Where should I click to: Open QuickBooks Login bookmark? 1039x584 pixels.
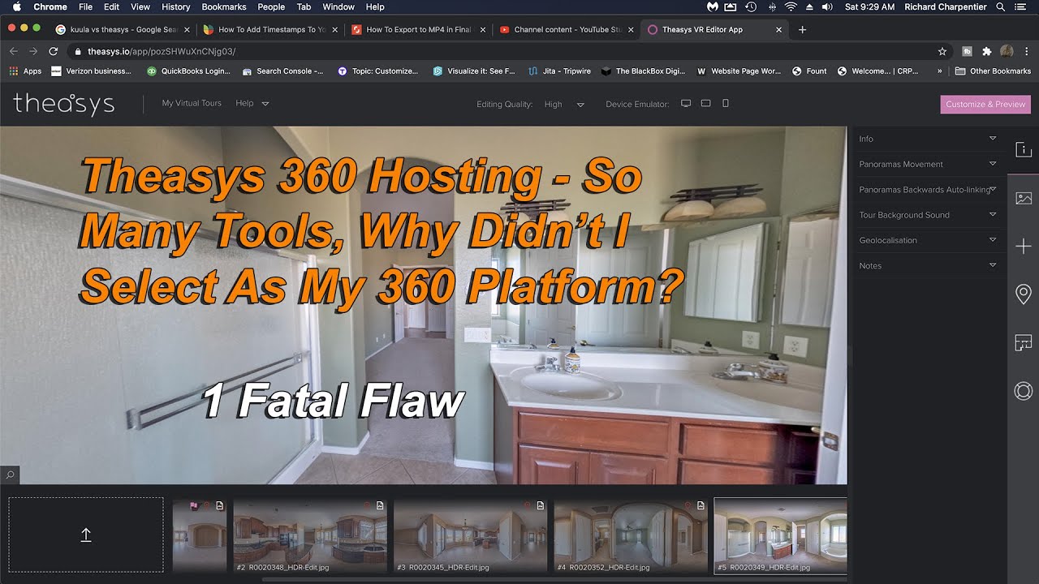click(188, 71)
